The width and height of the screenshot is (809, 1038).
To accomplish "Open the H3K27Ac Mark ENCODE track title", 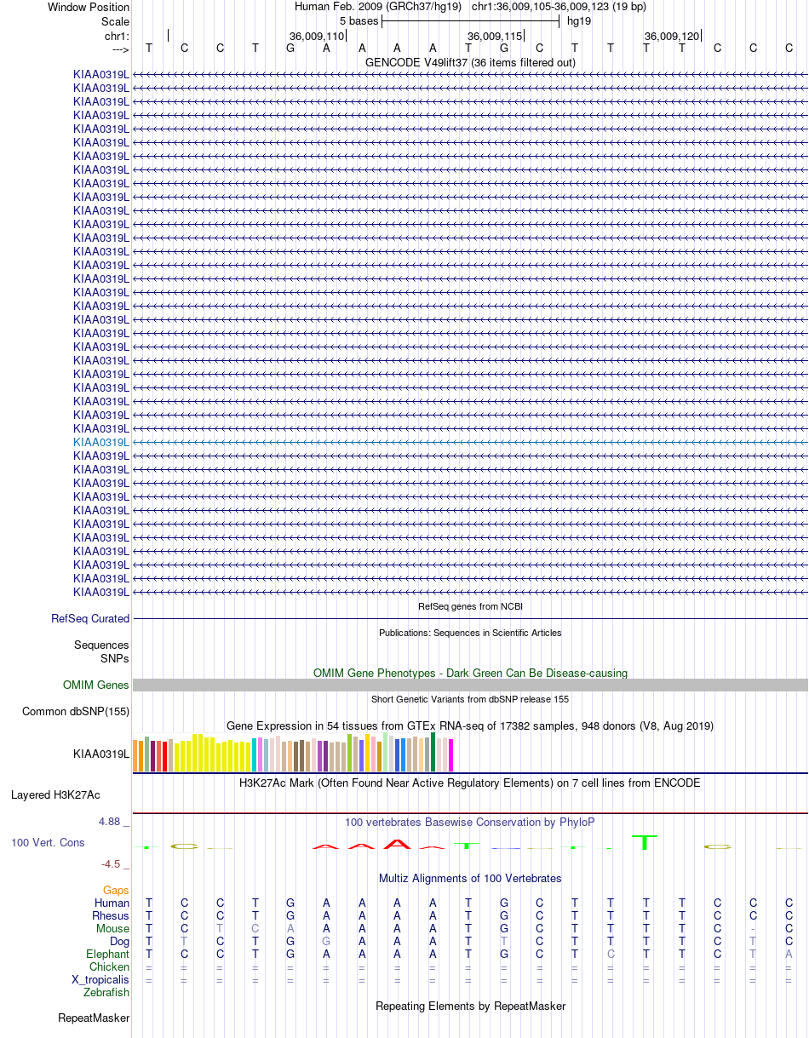I will [x=470, y=783].
